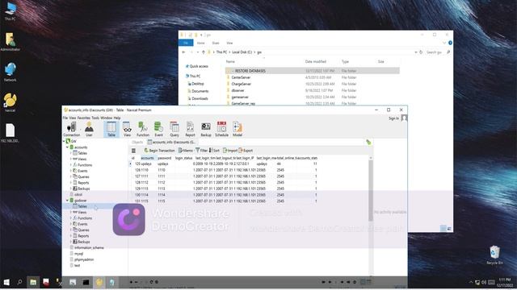Viewport: 517px width, 290px height.
Task: Expand Views under accounts database
Action: click(71, 159)
